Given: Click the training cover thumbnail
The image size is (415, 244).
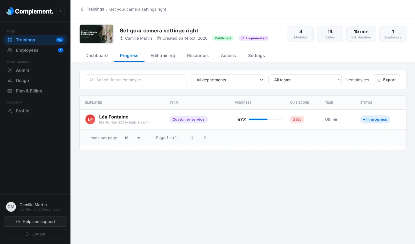Looking at the screenshot, I should coord(97,34).
